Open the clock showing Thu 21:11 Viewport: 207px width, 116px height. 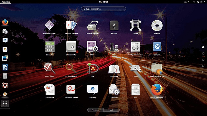pos(103,2)
